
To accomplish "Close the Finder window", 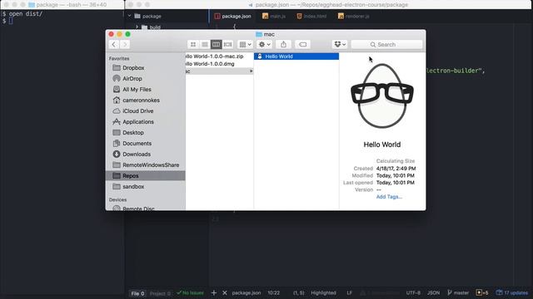I will click(111, 34).
